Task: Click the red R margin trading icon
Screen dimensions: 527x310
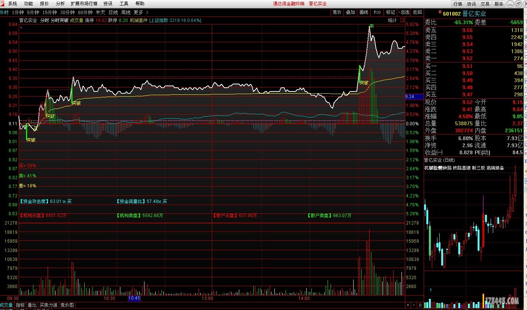Action: tap(440, 12)
